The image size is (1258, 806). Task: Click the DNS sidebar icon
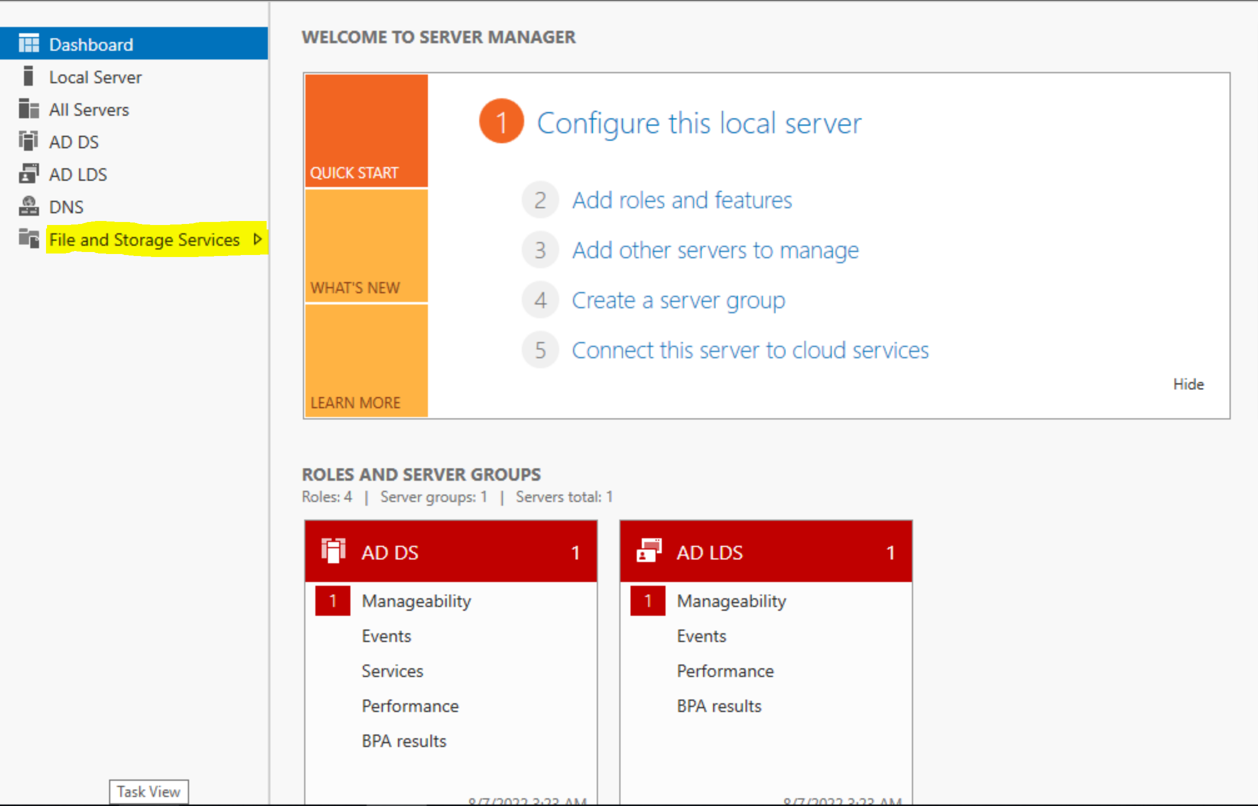point(29,206)
